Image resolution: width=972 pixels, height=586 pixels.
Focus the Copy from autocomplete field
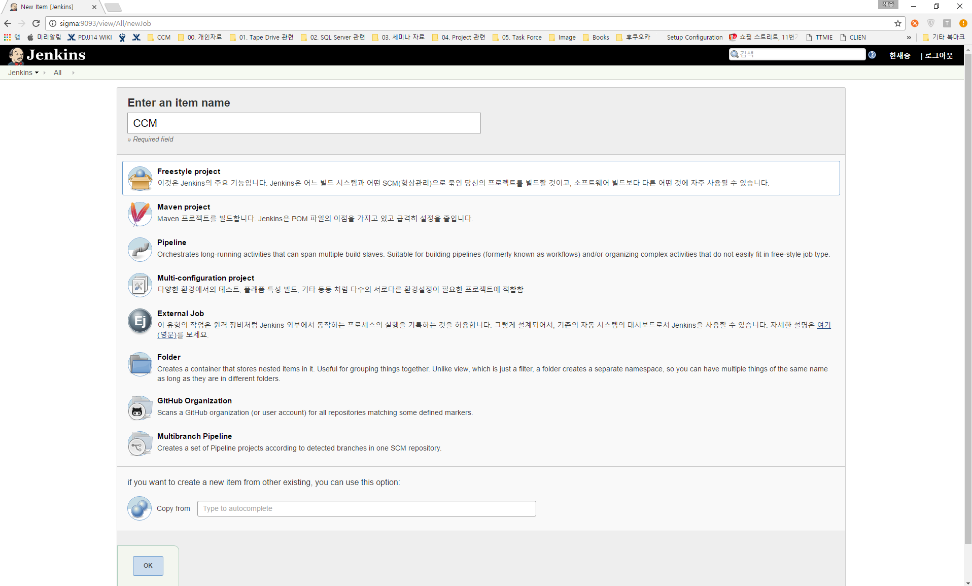366,508
